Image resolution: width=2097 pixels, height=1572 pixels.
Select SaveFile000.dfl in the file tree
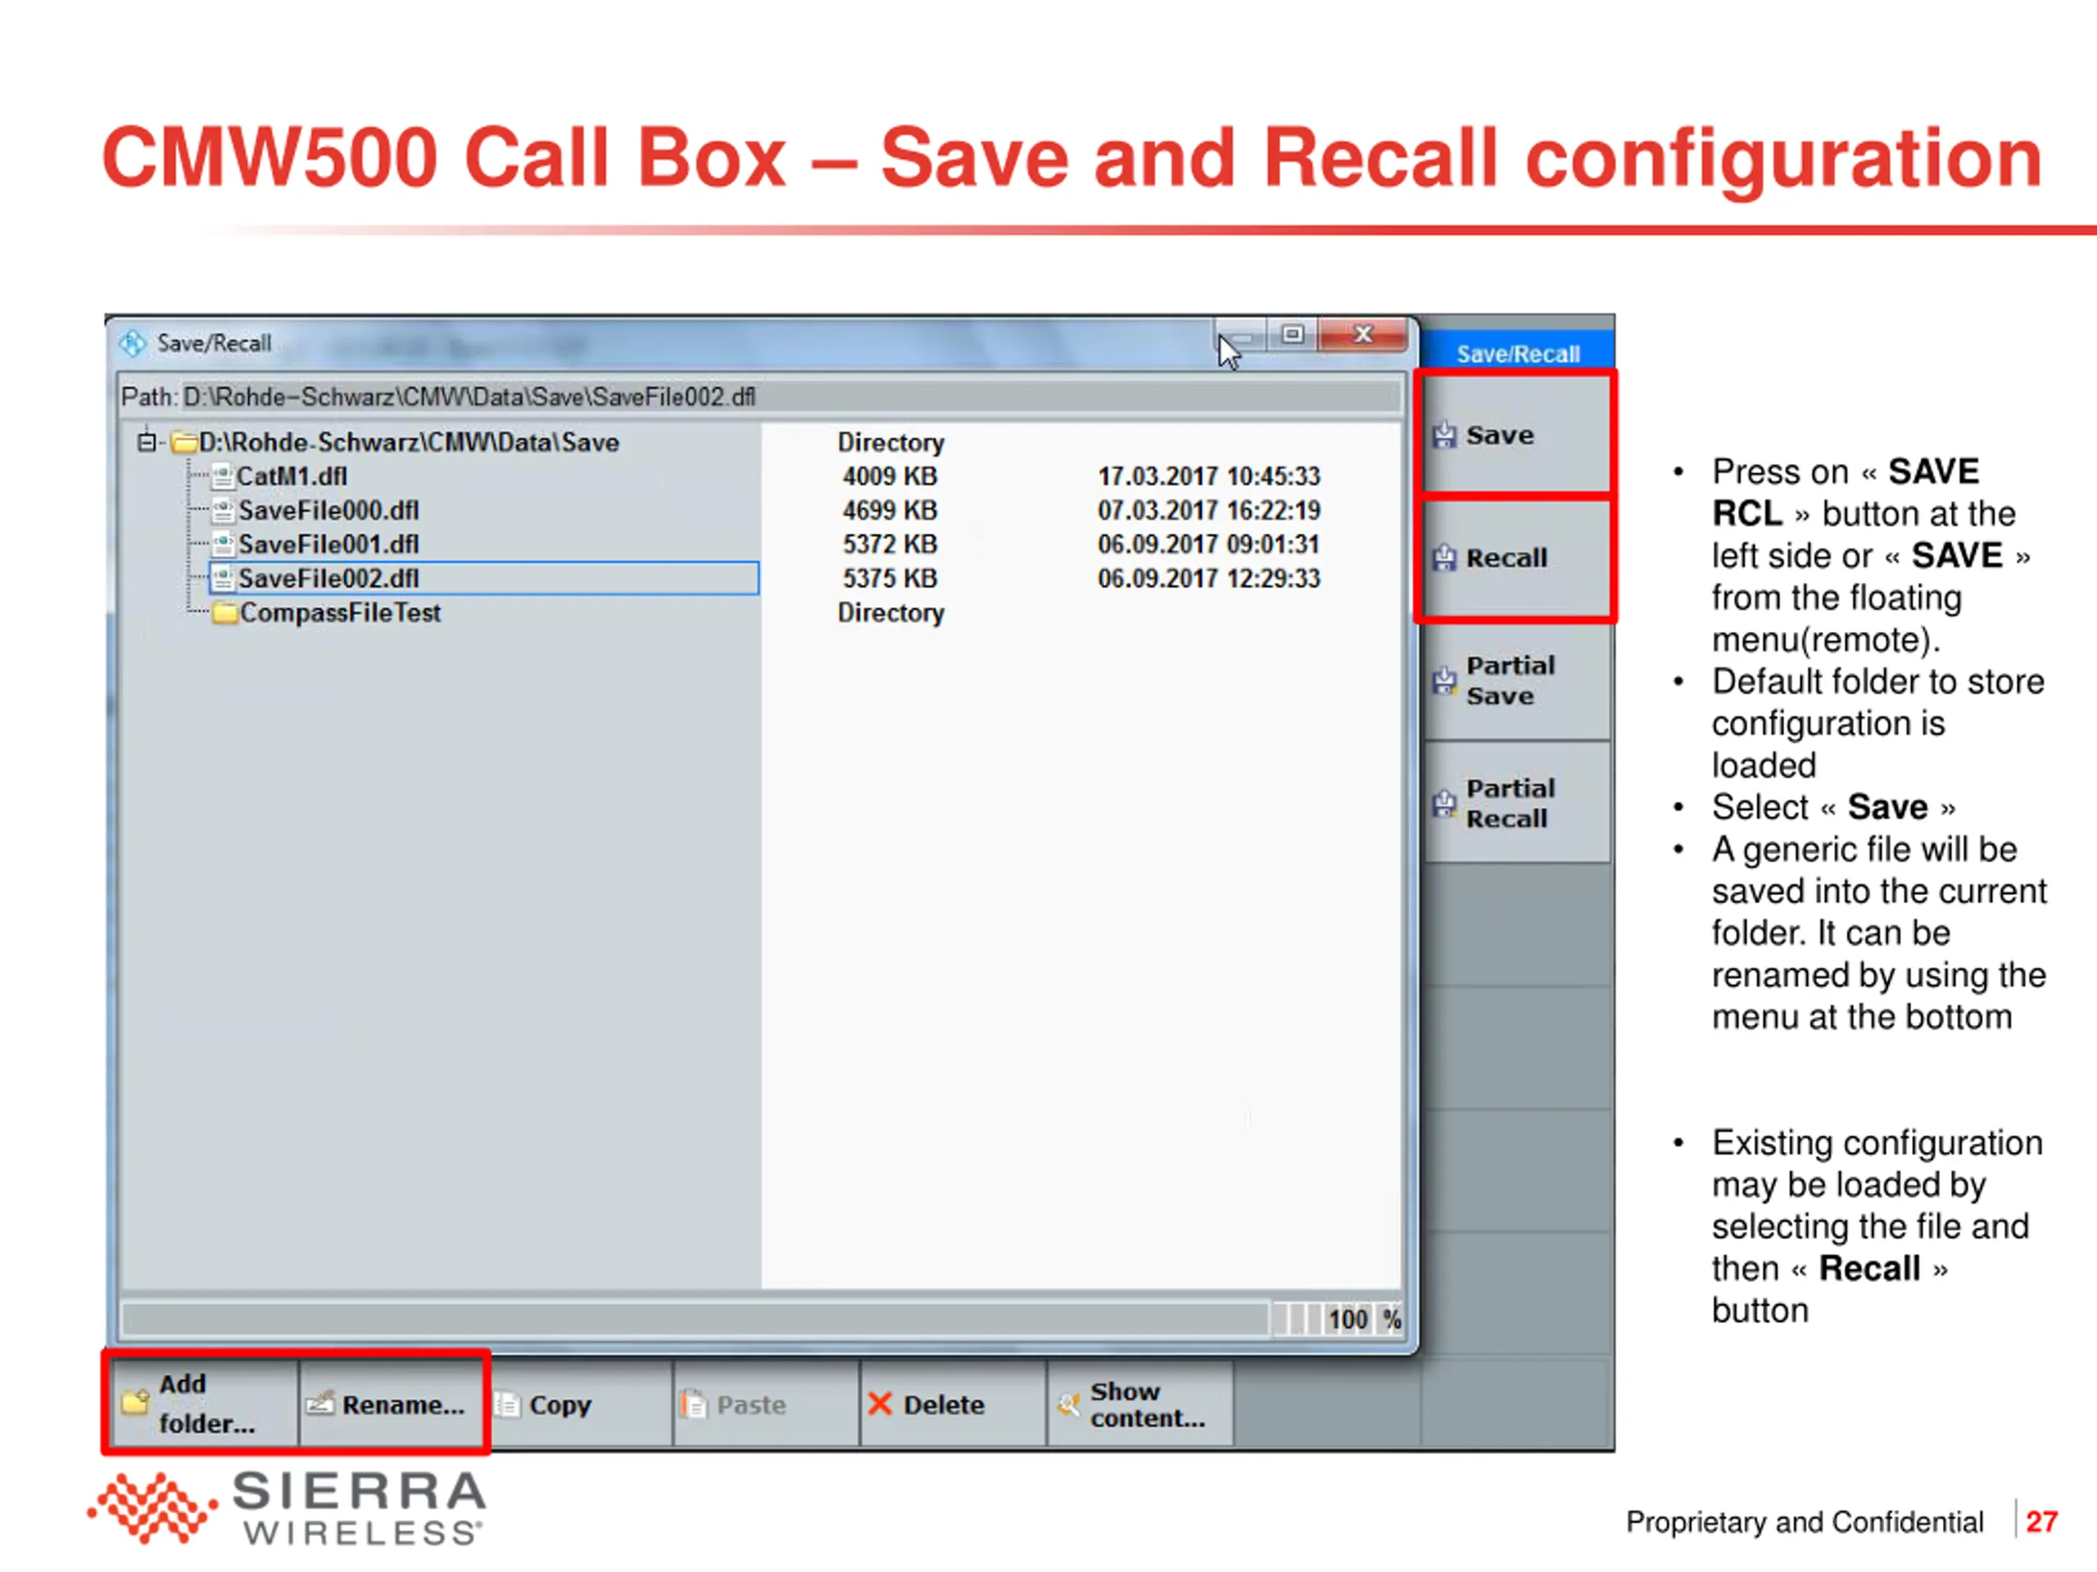(328, 511)
